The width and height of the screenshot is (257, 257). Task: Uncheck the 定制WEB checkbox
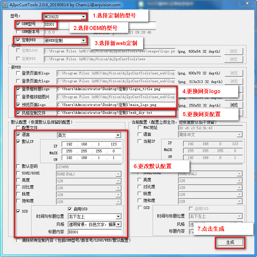(x=18, y=40)
